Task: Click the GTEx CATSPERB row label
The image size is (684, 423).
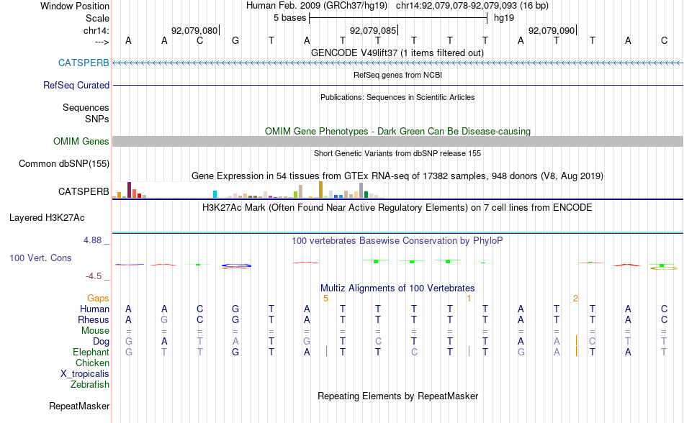Action: click(84, 192)
